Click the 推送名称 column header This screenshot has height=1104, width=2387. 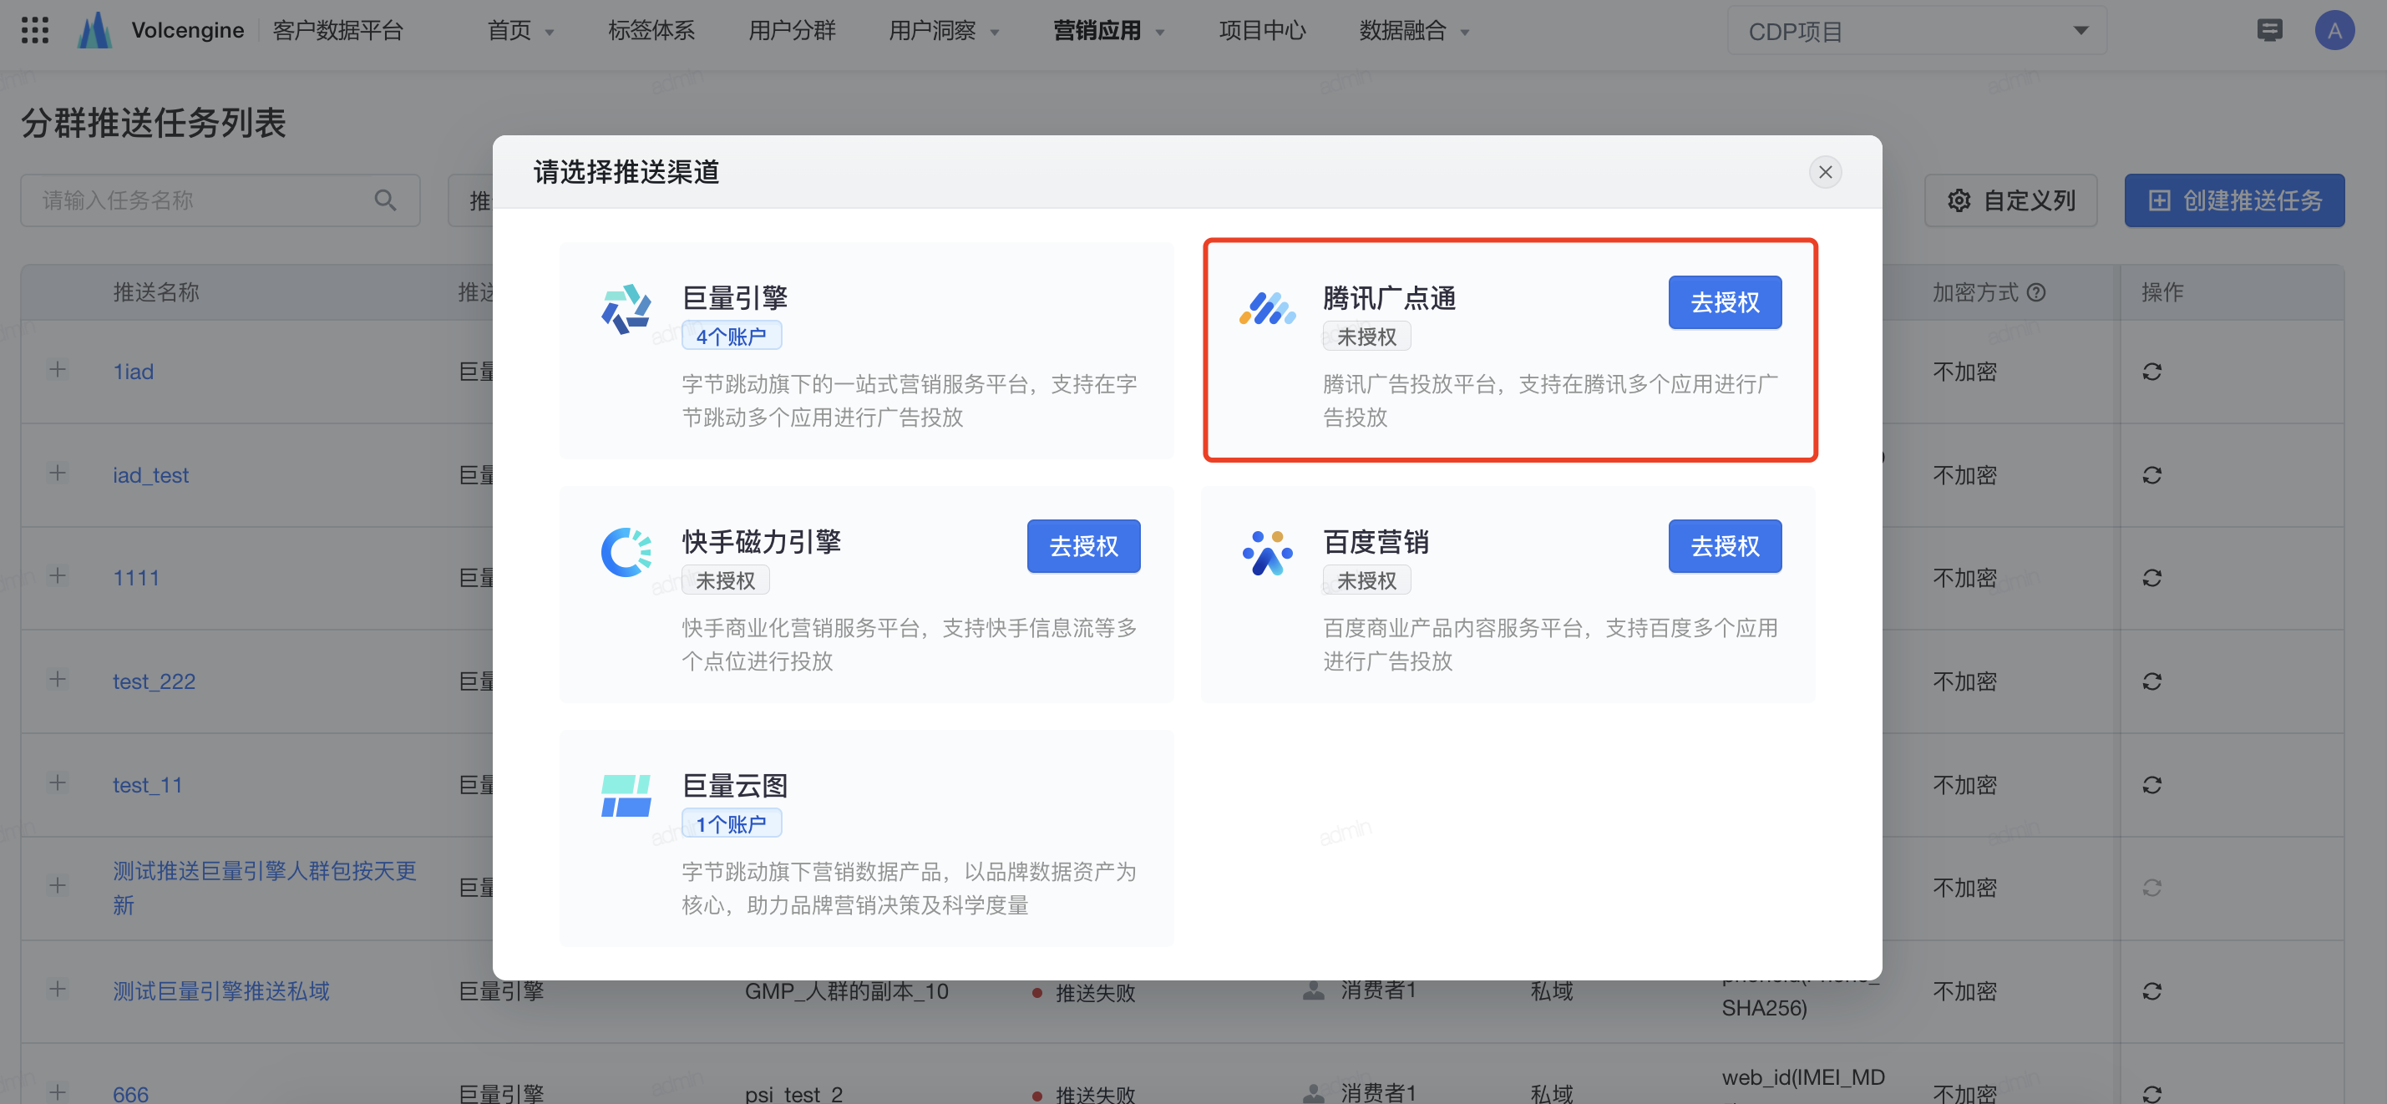155,292
